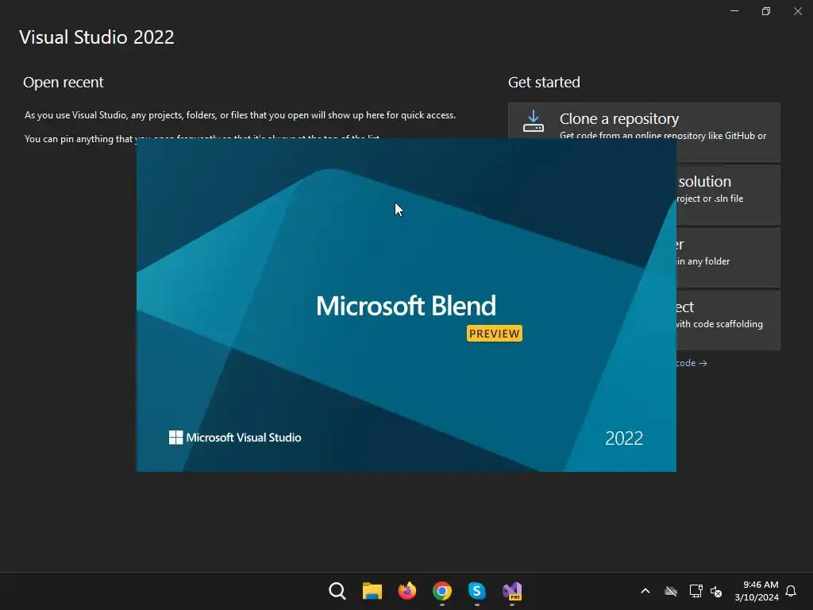Open the clock and date flyout
Viewport: 813px width, 610px height.
[757, 591]
